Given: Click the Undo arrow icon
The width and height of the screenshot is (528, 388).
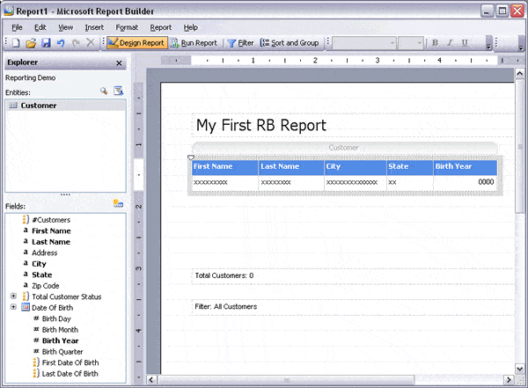Looking at the screenshot, I should click(60, 42).
